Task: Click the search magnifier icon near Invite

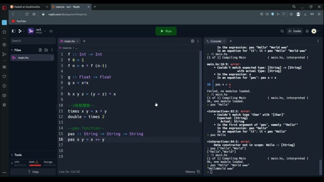Action: (282, 31)
